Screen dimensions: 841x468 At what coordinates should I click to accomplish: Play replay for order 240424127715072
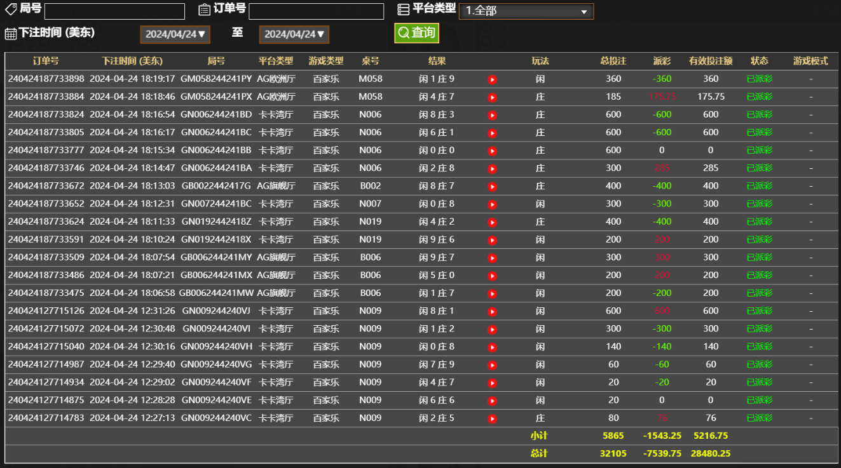pos(492,330)
